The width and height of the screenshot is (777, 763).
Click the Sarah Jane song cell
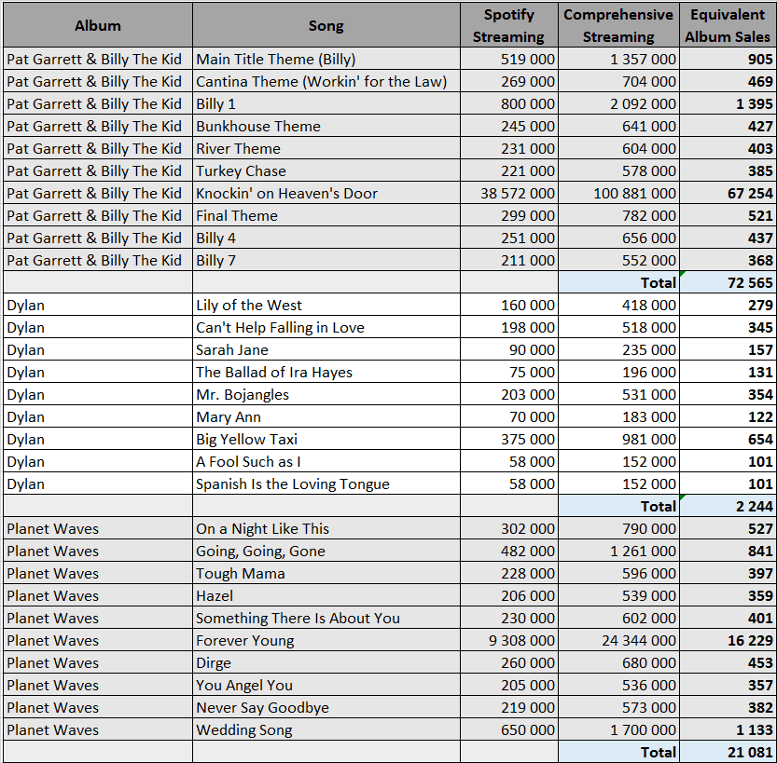[326, 350]
